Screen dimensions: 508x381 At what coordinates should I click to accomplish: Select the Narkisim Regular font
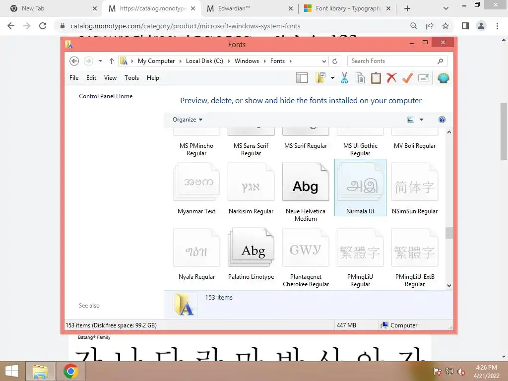[x=251, y=189]
